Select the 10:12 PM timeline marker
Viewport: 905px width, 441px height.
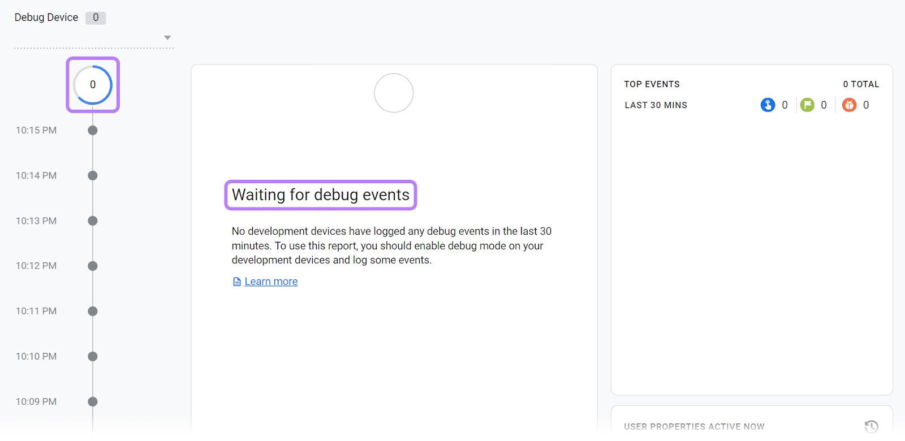point(93,266)
